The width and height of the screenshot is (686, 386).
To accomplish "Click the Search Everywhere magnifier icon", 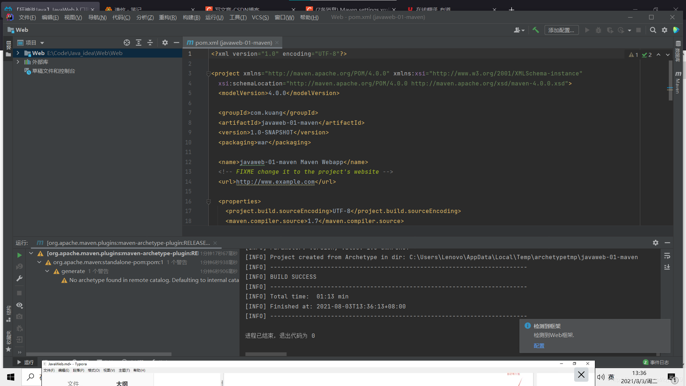I will pyautogui.click(x=653, y=30).
